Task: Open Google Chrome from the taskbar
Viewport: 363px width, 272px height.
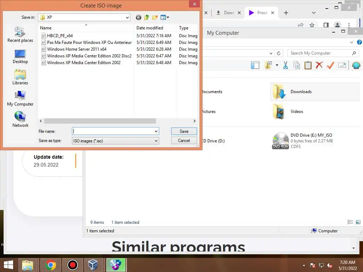Action: 51,265
